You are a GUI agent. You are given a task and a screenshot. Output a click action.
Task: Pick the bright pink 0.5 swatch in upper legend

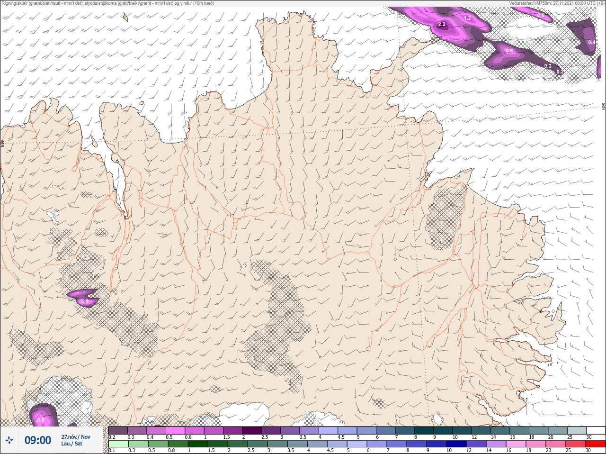[x=175, y=430]
